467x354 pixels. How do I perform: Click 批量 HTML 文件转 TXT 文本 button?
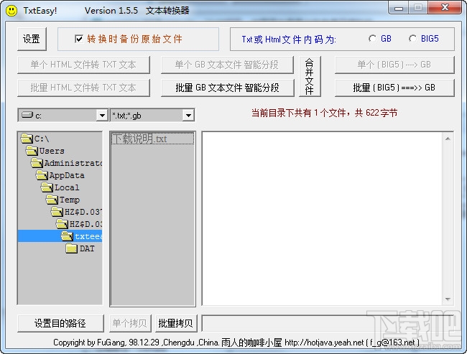coord(83,88)
